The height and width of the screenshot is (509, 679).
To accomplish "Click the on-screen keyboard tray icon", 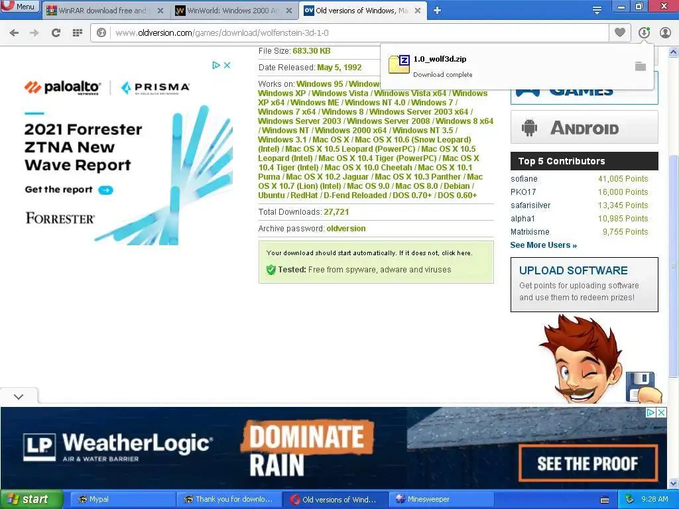I will click(x=605, y=500).
